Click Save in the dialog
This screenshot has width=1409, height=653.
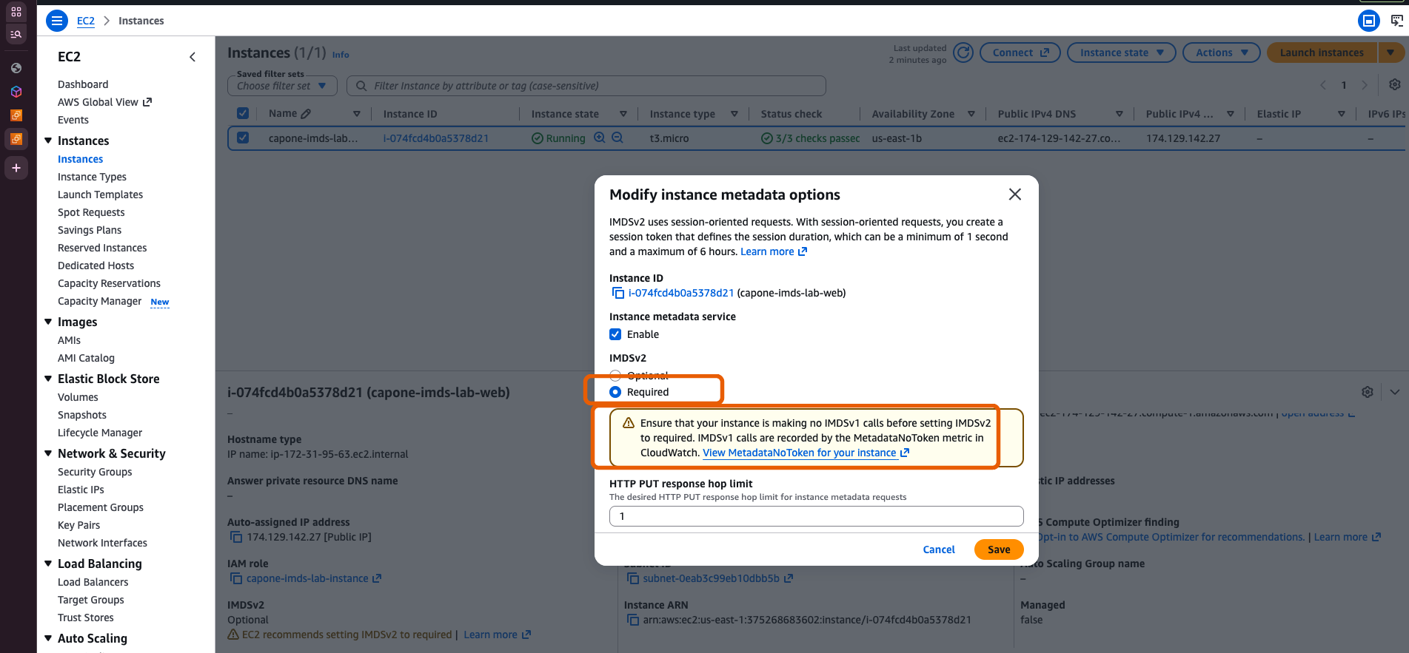click(999, 549)
